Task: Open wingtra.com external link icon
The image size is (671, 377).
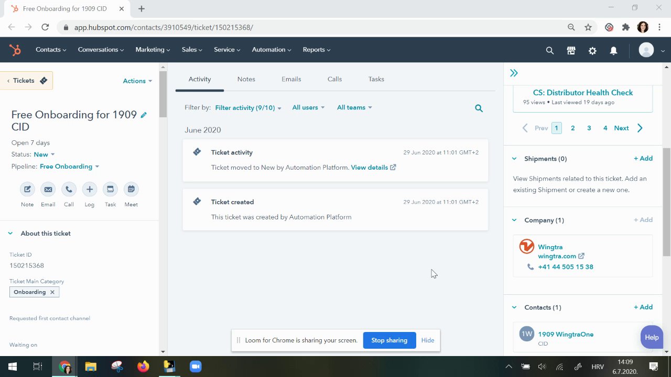Action: click(581, 256)
